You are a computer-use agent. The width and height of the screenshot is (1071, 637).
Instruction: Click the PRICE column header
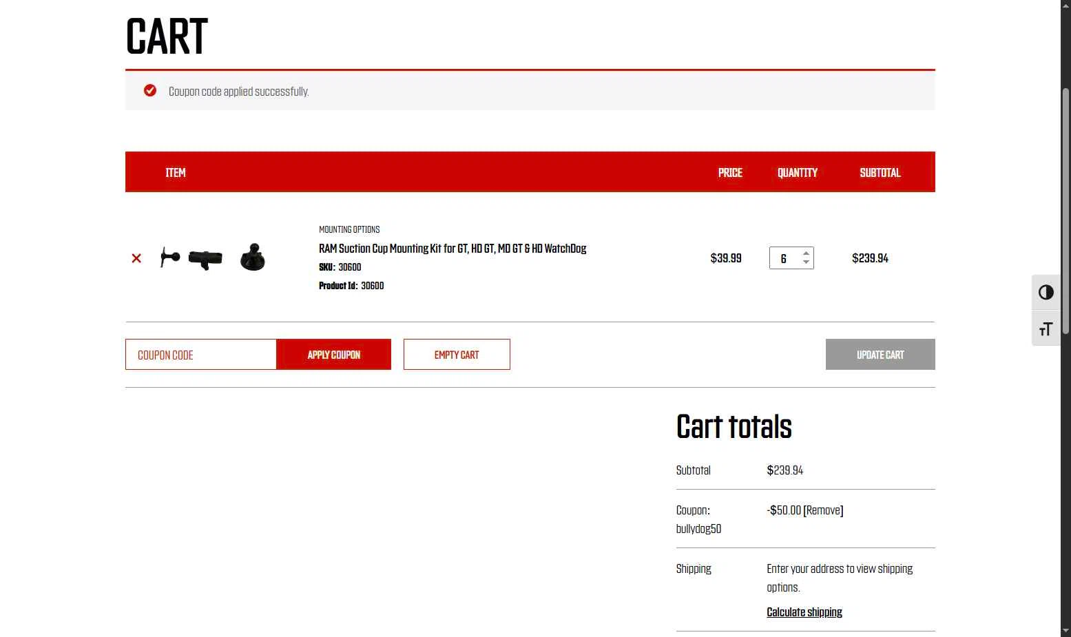tap(730, 173)
